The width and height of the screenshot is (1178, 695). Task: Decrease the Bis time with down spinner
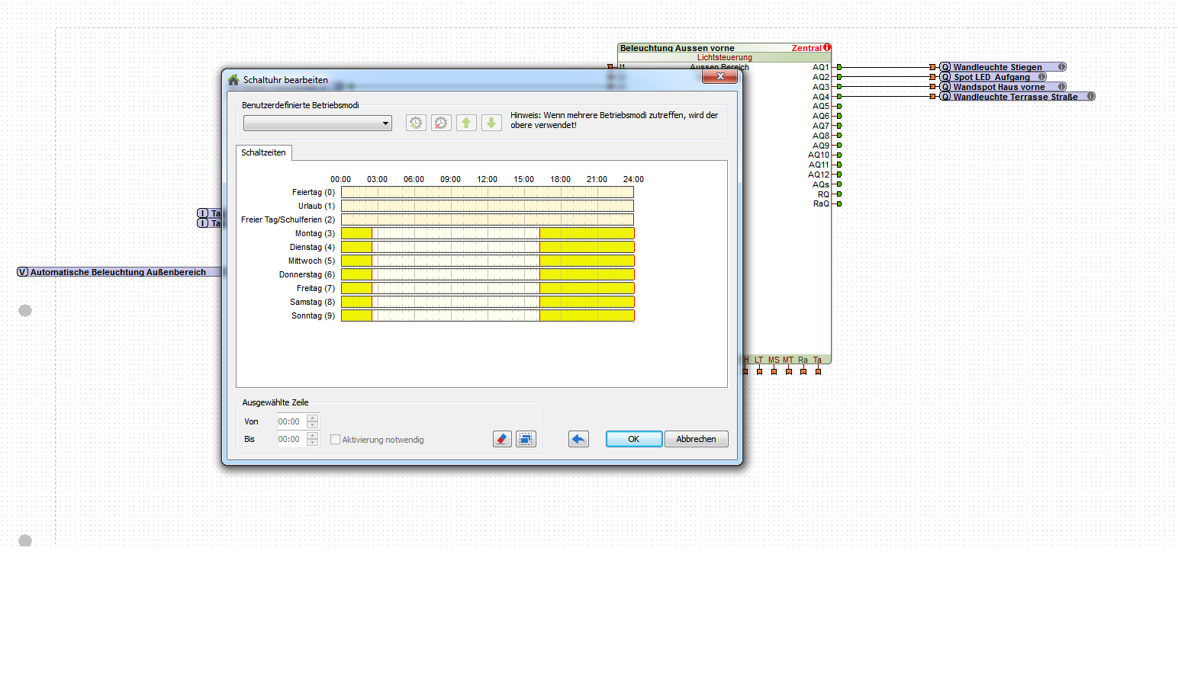[312, 443]
